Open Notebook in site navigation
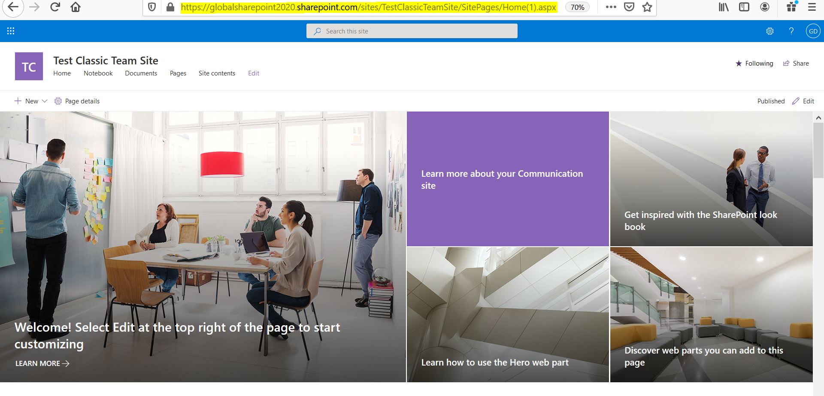The width and height of the screenshot is (824, 396). click(98, 73)
